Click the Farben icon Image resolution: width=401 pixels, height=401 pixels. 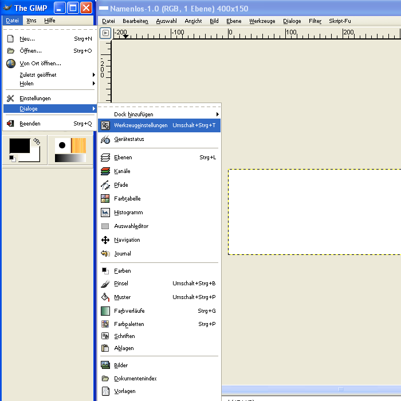pos(105,270)
